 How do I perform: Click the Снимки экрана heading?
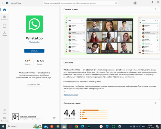click(x=71, y=9)
